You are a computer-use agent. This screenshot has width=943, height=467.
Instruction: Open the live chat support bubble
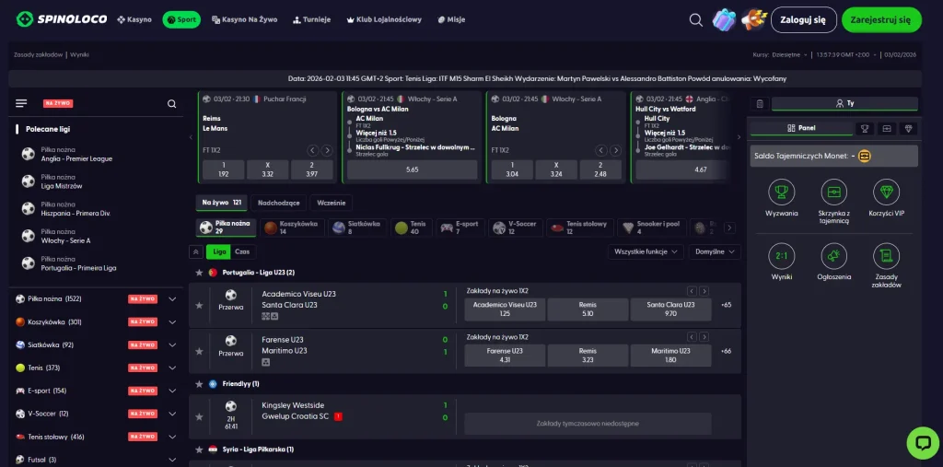923,443
